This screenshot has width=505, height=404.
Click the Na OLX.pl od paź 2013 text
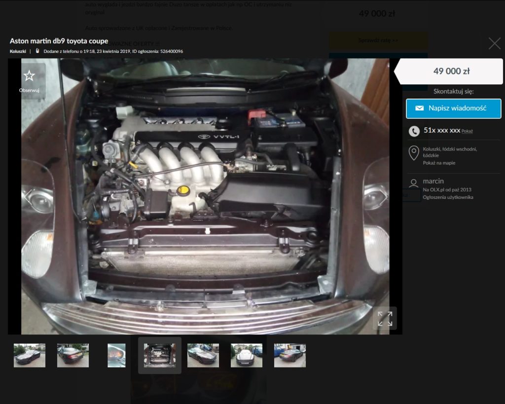[447, 190]
